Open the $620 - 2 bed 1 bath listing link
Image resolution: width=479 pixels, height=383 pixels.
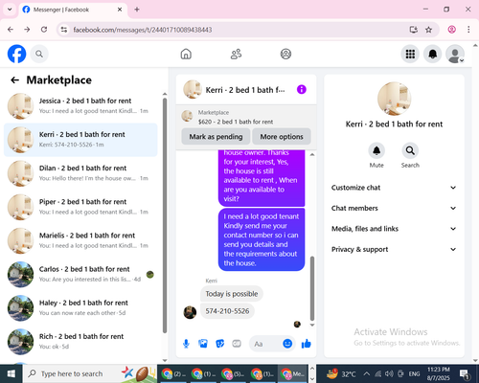236,122
